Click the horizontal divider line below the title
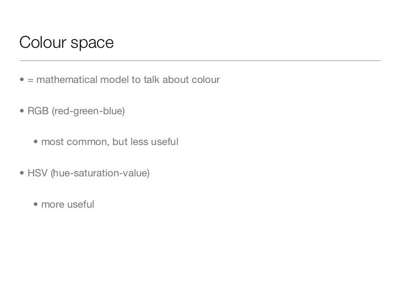Viewport: 401px width, 300px height. pos(200,59)
